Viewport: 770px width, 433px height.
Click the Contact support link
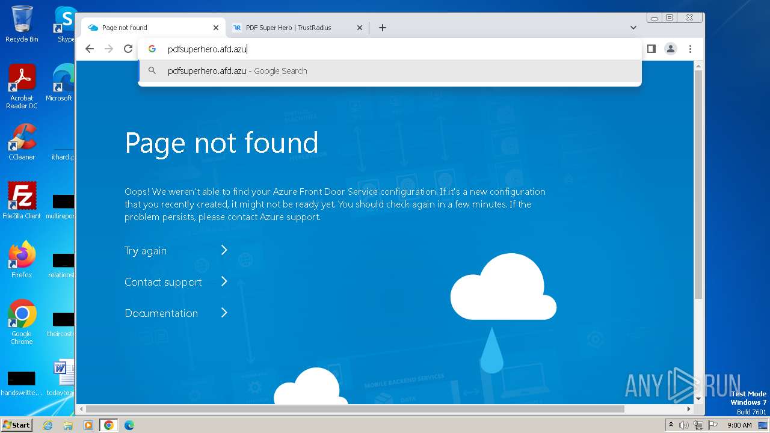tap(163, 282)
